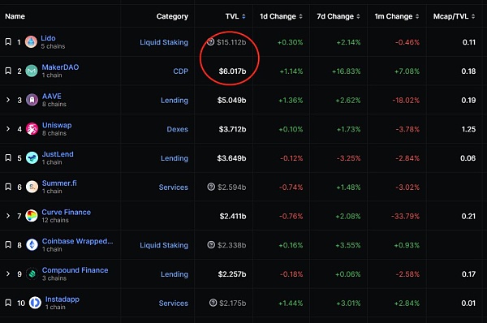Click the Lido protocol logo icon

click(x=31, y=42)
